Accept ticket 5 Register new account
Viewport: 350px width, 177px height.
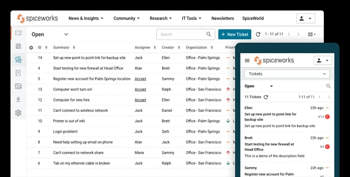(x=140, y=79)
